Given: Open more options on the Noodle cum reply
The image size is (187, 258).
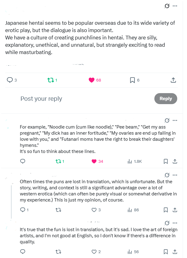Looking at the screenshot, I should coord(175,120).
